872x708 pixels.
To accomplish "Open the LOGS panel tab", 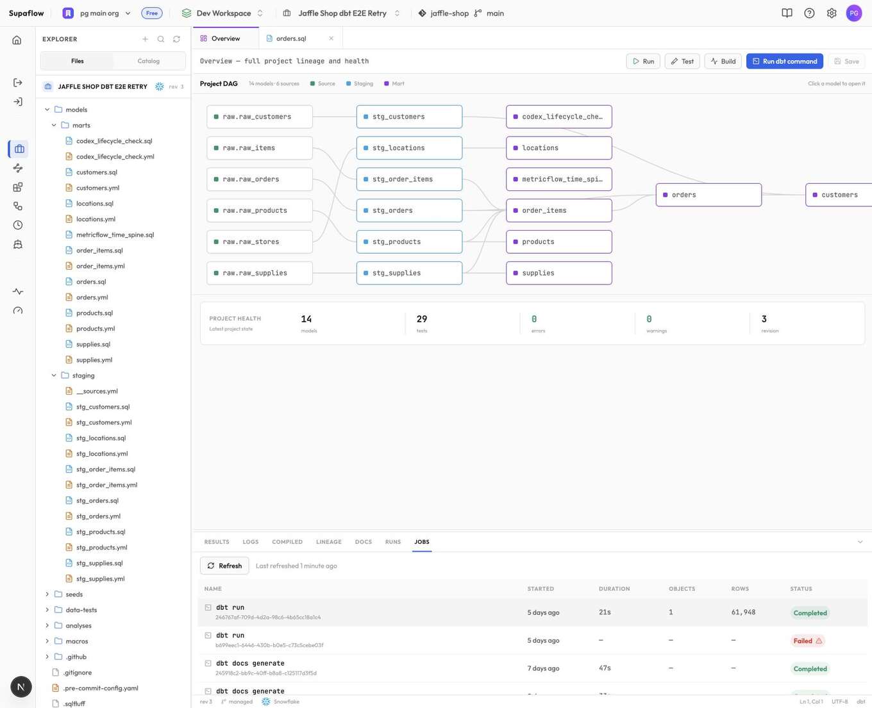I will pos(251,542).
